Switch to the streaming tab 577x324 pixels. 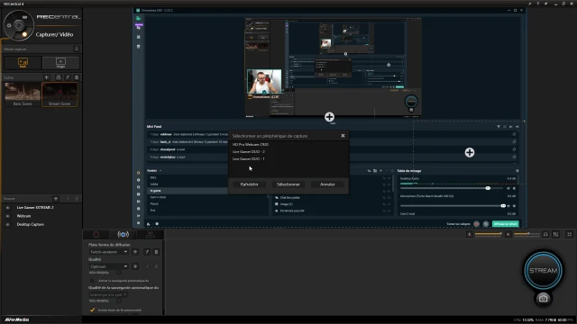(x=123, y=234)
